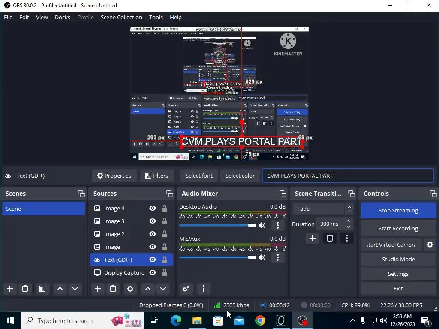The height and width of the screenshot is (329, 439).
Task: Lock the Display Capture source
Action: tap(165, 273)
